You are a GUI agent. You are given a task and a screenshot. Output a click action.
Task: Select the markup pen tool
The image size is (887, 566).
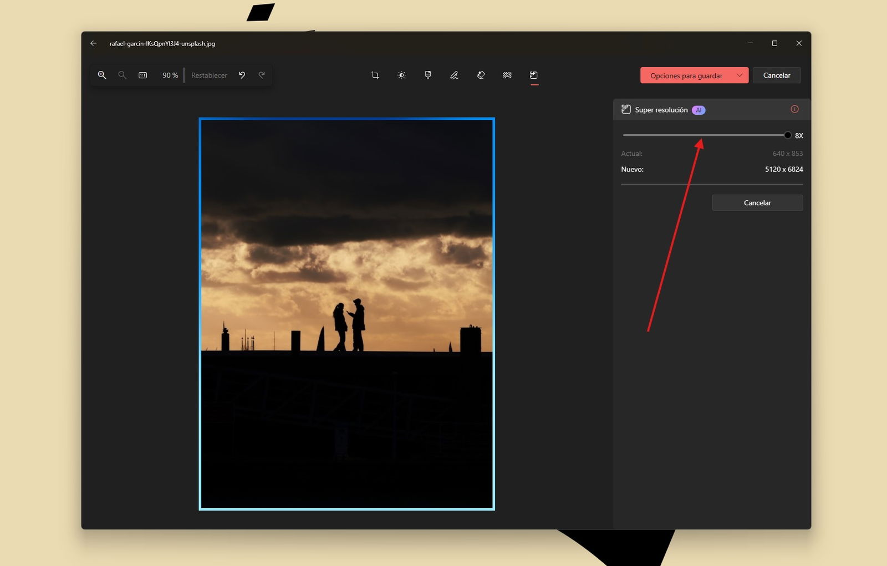[454, 75]
